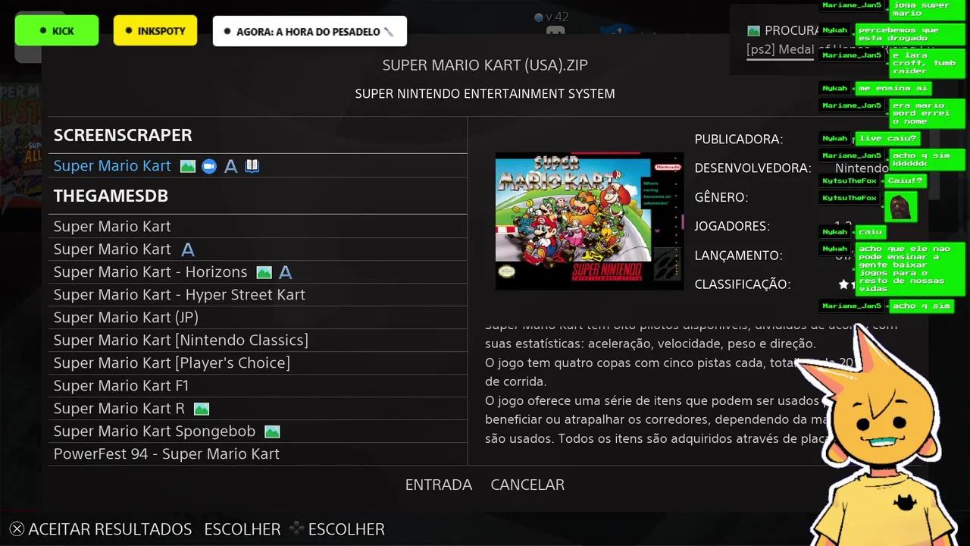Screen dimensions: 970x546
Task: Click Super Mario Kart box art thumbnail
Action: click(x=589, y=221)
